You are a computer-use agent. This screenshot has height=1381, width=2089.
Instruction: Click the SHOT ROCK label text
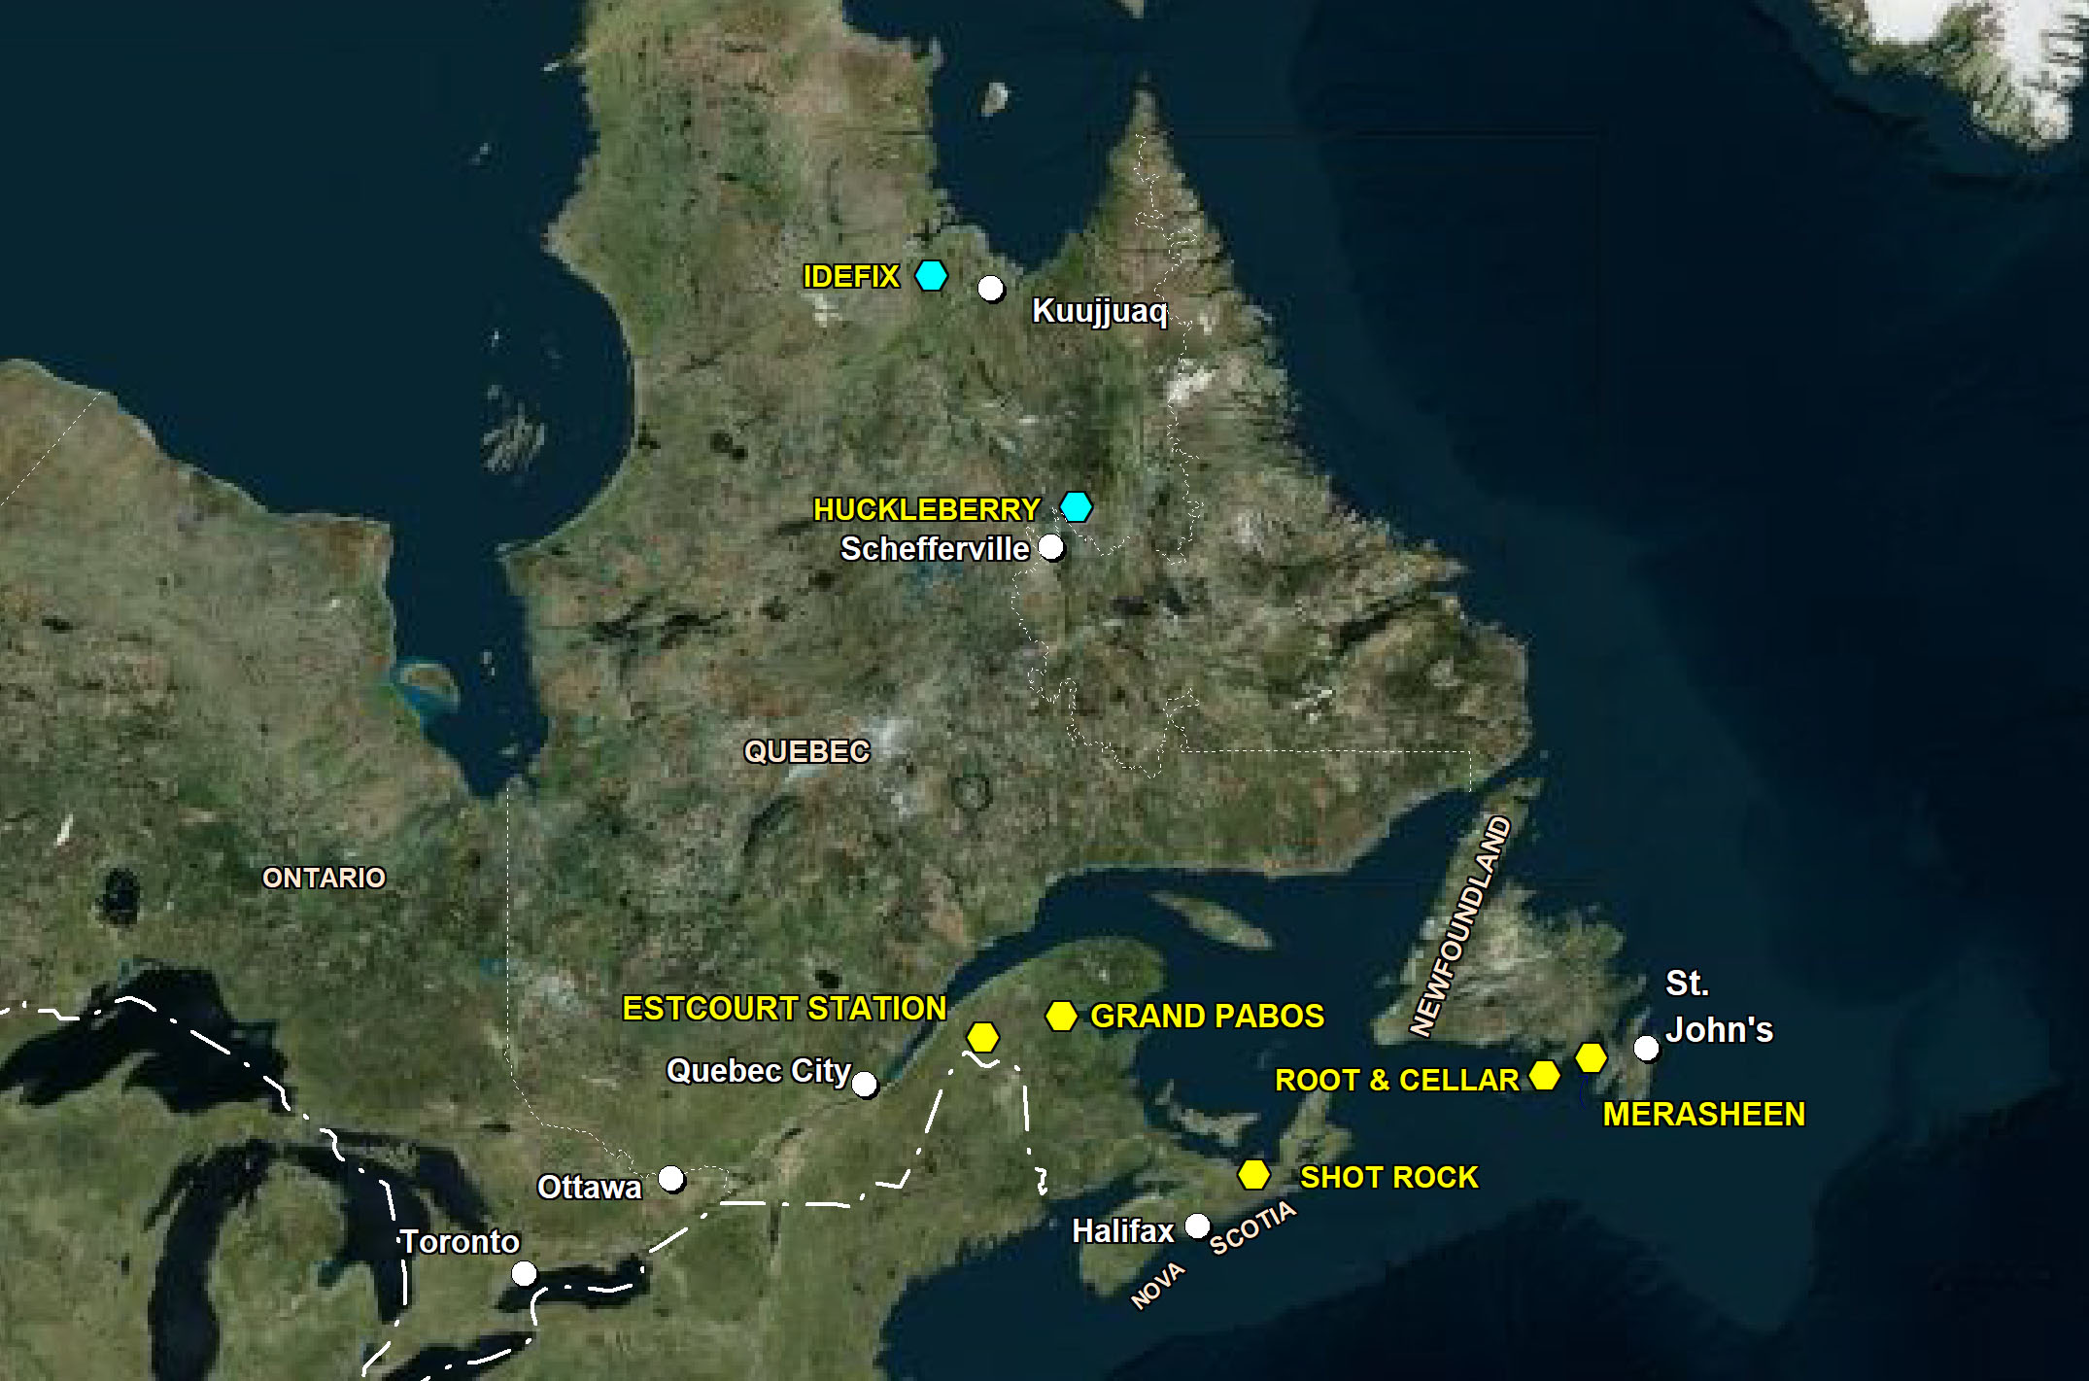pyautogui.click(x=1389, y=1177)
